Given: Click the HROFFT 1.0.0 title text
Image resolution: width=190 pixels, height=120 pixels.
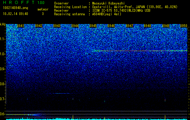Looking at the screenshot, I should pyautogui.click(x=24, y=2).
